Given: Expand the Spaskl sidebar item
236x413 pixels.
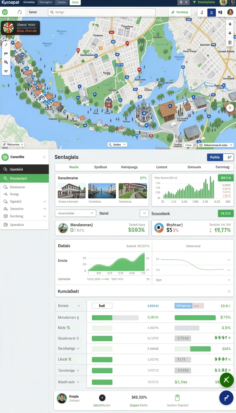Looking at the screenshot, I should point(45,202).
